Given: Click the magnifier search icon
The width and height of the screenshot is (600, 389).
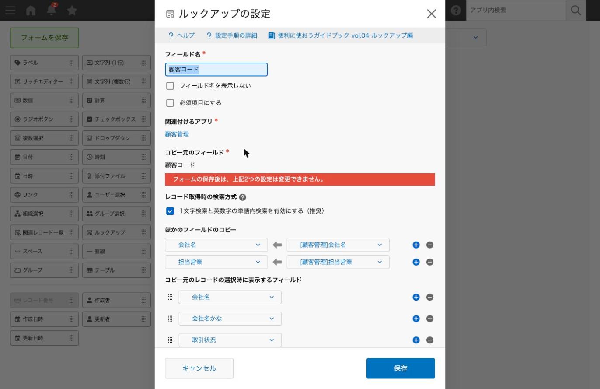Looking at the screenshot, I should click(x=576, y=10).
